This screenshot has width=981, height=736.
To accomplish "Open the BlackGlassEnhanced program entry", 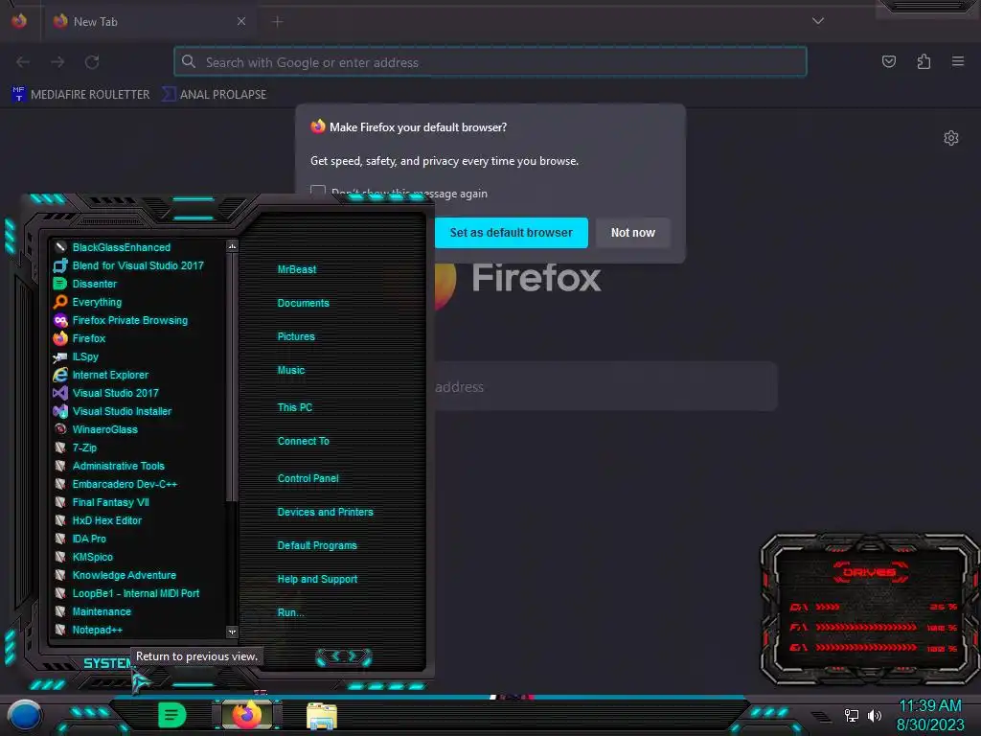I will point(121,247).
